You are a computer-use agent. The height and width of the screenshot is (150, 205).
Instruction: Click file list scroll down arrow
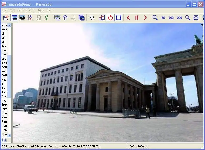[x=9, y=136]
